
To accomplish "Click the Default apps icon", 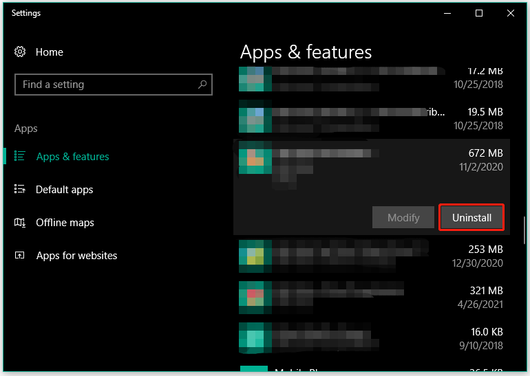I will point(19,189).
